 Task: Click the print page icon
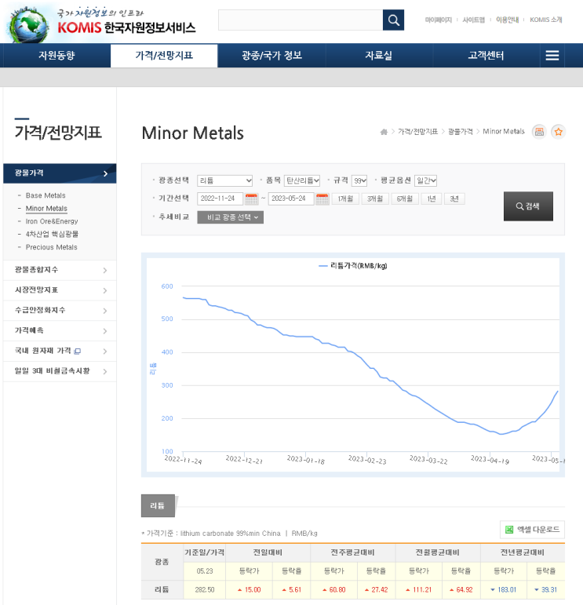539,132
